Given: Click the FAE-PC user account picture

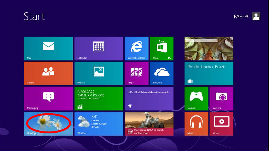Looking at the screenshot, I should 256,16.
